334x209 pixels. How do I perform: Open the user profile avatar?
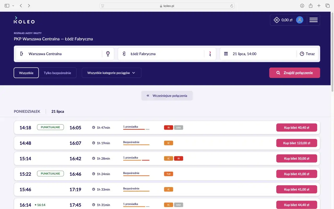point(300,20)
